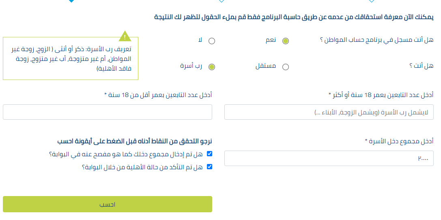The height and width of the screenshot is (220, 441).
Task: Choose the لا radio option
Action: [212, 41]
